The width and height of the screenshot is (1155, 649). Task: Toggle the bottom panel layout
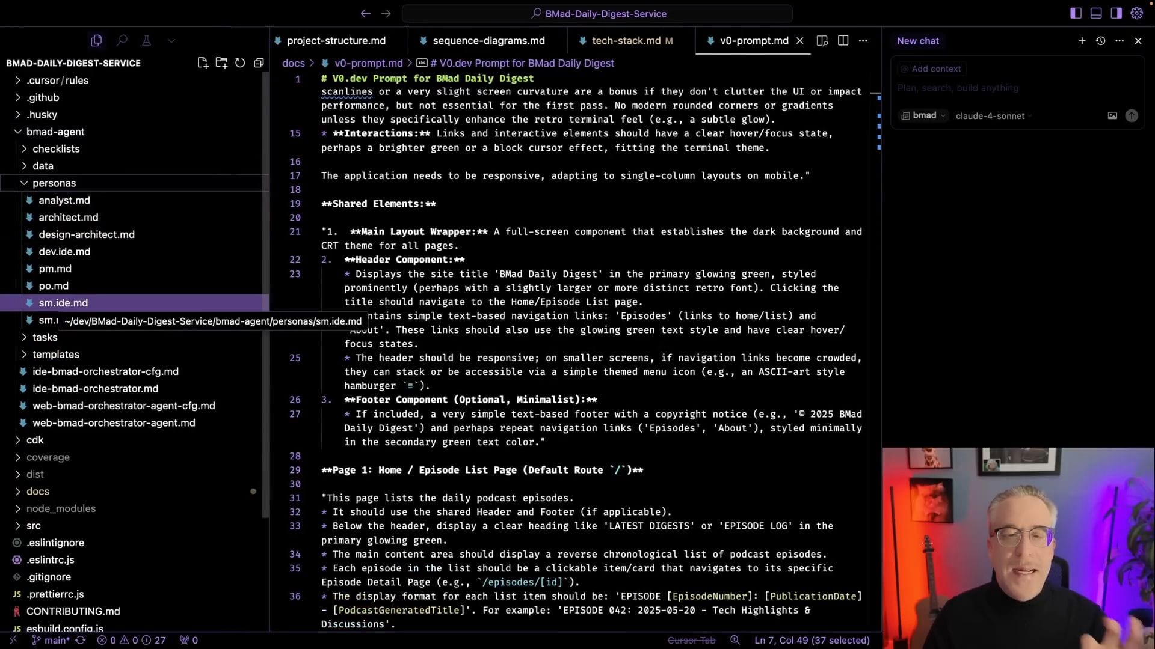click(x=1096, y=13)
